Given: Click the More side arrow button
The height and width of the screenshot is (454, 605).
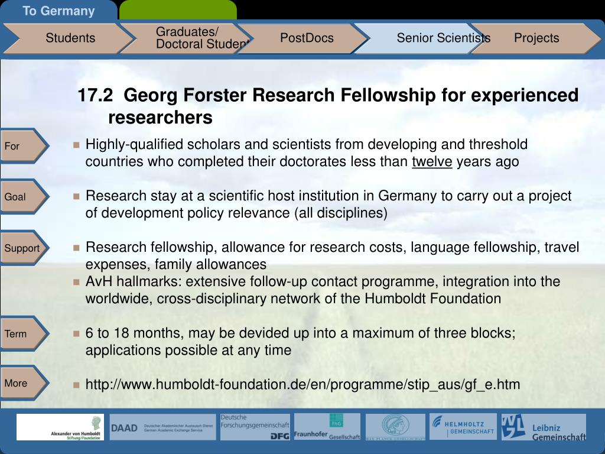Looking at the screenshot, I should (24, 383).
